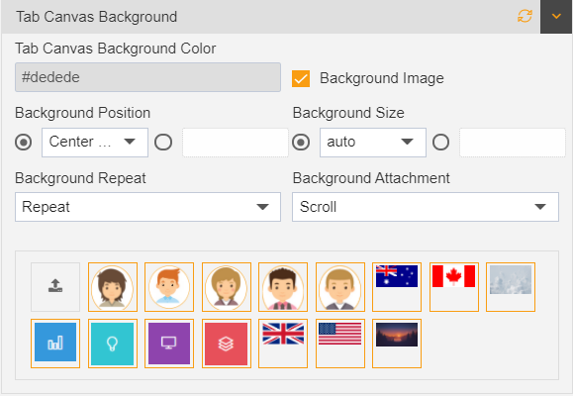The width and height of the screenshot is (573, 396).
Task: Click the custom Background Size text field
Action: pyautogui.click(x=513, y=143)
